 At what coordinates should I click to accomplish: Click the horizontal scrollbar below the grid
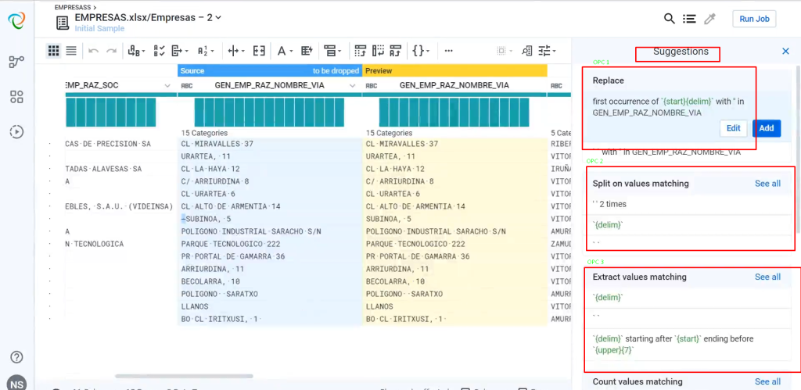[184, 376]
